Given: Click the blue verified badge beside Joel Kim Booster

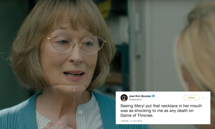Looking at the screenshot, I should (x=153, y=96).
